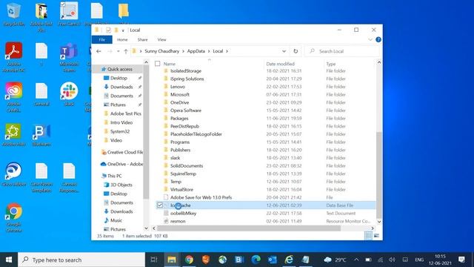Open Internet Explorer from the taskbar
This screenshot has height=267, width=474.
pyautogui.click(x=289, y=260)
